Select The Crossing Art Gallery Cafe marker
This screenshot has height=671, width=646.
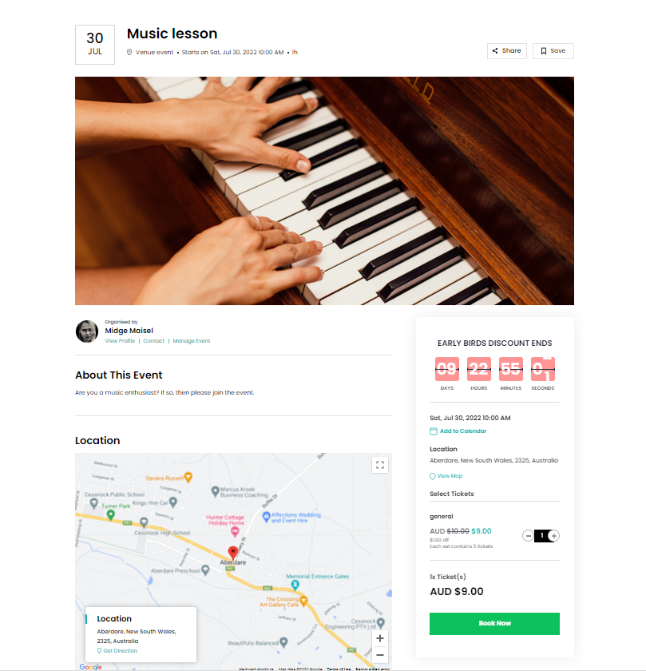pos(303,601)
